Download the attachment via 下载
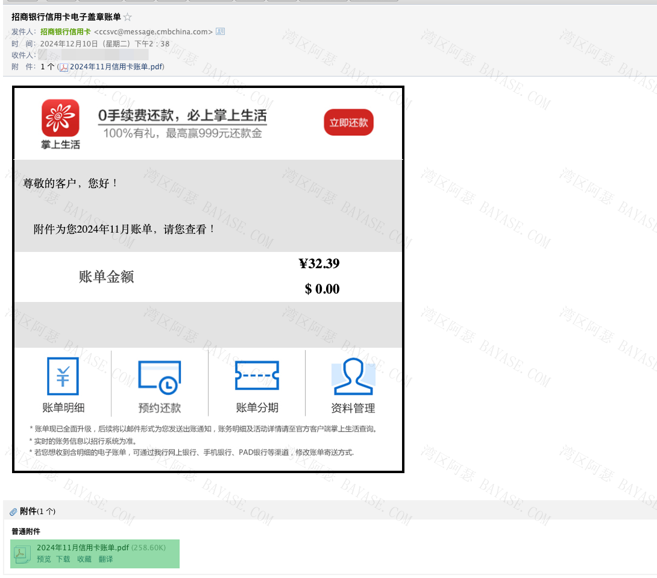This screenshot has height=578, width=657. (x=63, y=559)
